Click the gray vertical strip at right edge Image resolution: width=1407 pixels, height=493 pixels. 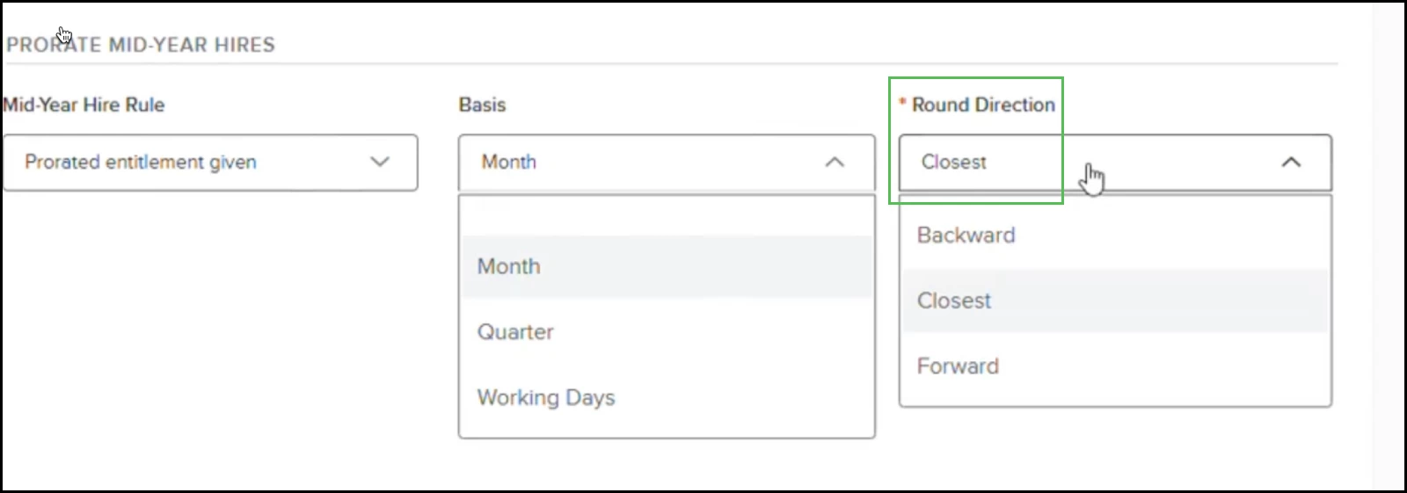click(x=1388, y=246)
